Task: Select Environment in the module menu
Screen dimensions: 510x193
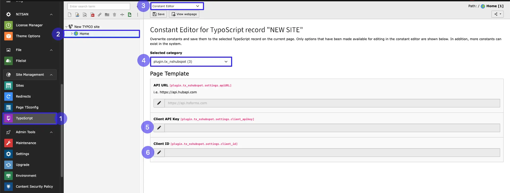Action: 26,176
